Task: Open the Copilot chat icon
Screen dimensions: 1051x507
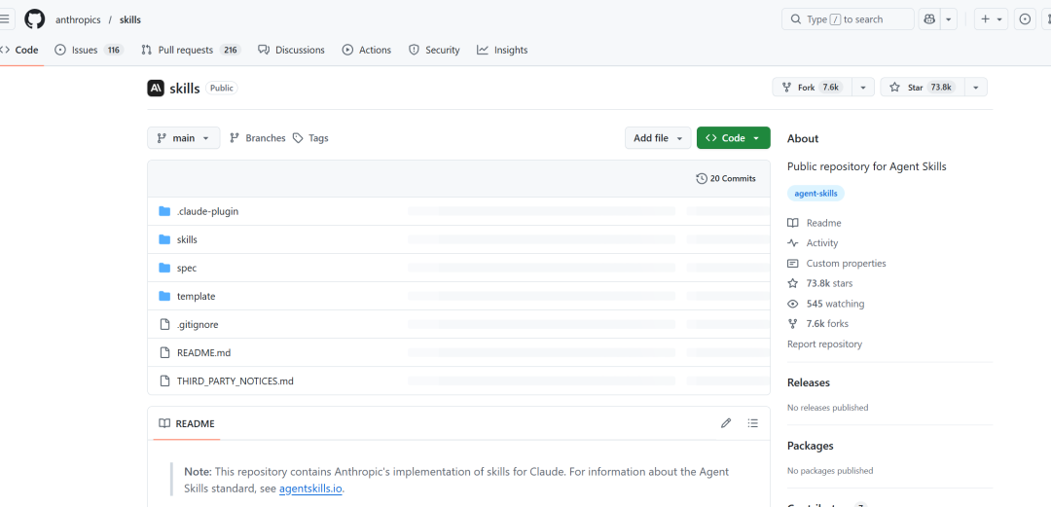Action: (929, 19)
